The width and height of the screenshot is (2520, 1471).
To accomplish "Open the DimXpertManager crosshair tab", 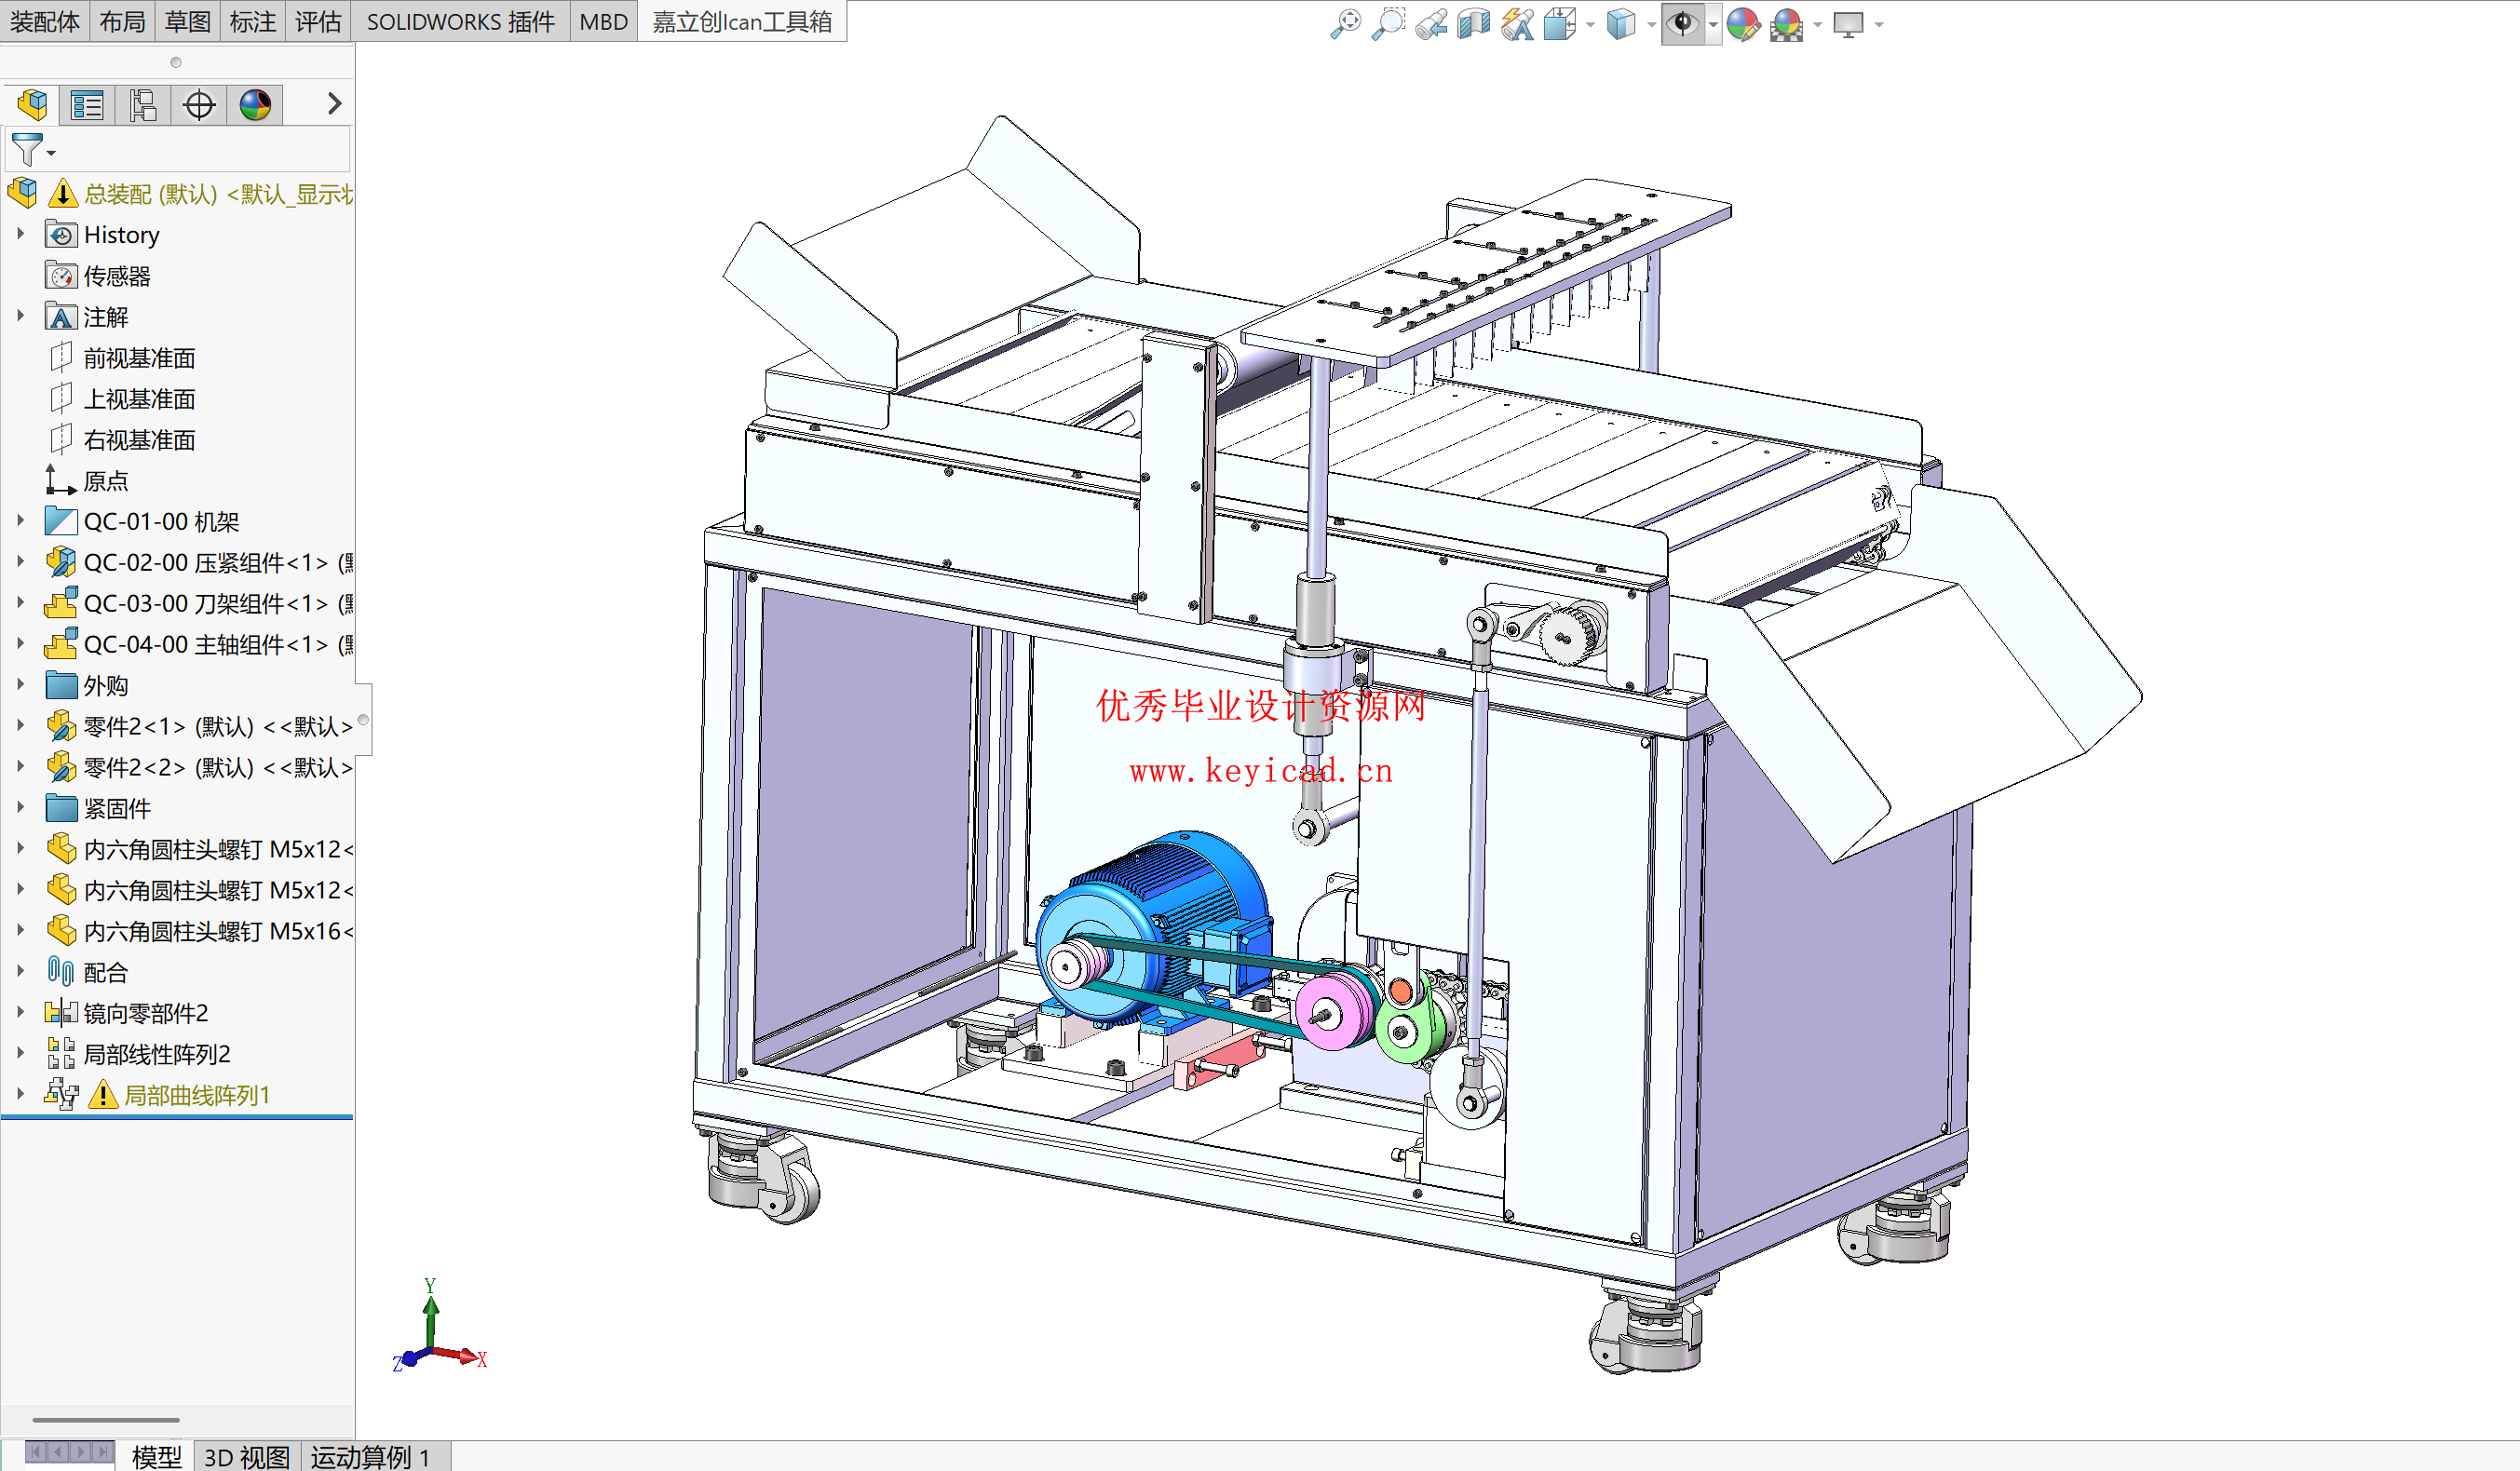I will [199, 104].
